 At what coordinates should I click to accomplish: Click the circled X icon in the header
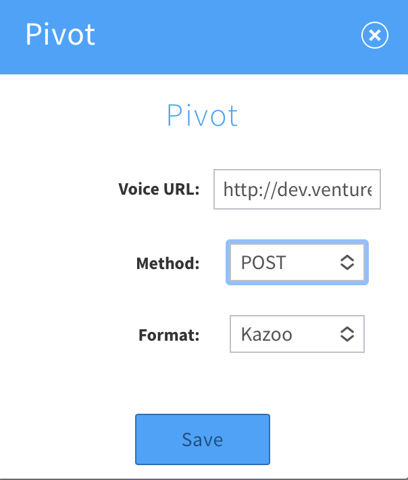375,35
